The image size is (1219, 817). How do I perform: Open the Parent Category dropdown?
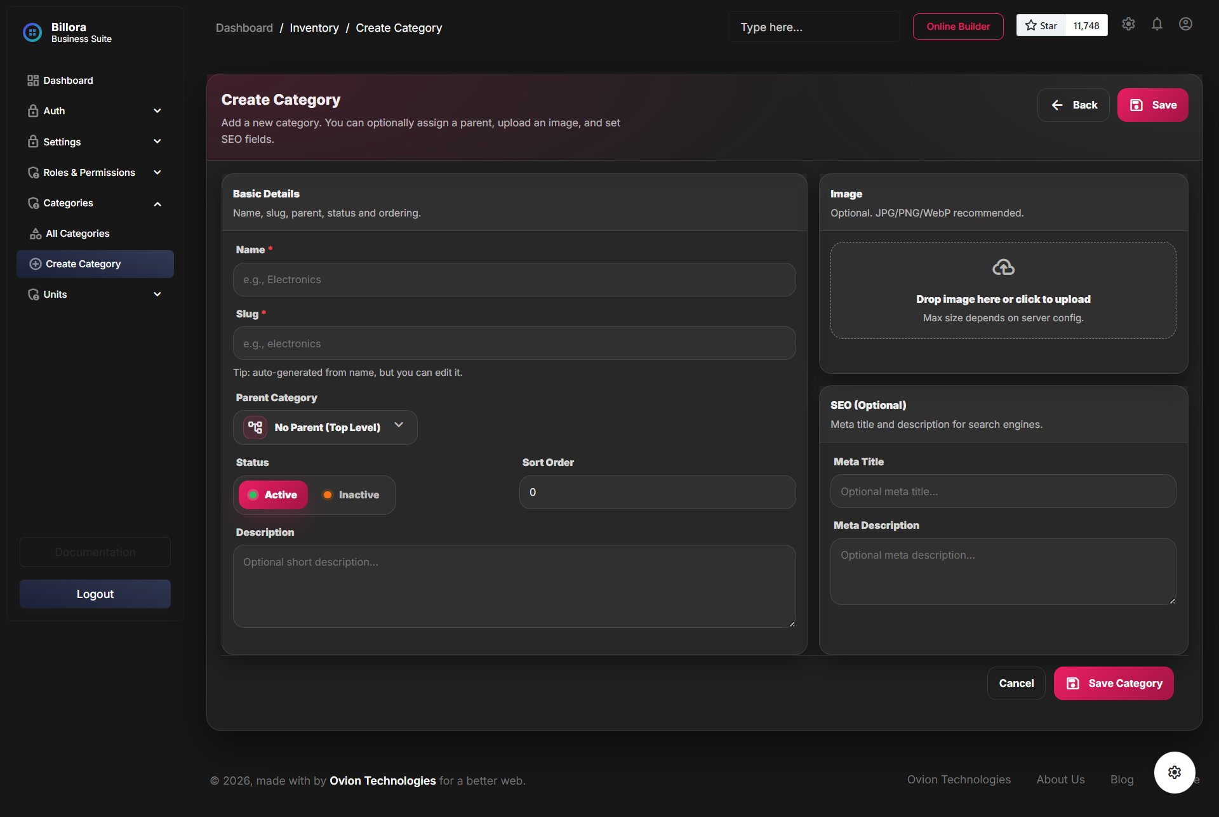point(325,427)
